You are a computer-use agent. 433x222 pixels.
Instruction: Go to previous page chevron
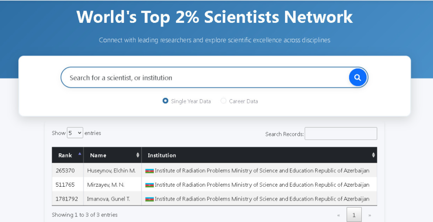pos(338,215)
